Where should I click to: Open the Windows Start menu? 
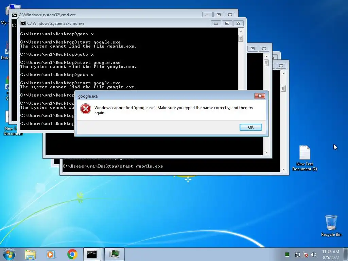click(x=9, y=254)
